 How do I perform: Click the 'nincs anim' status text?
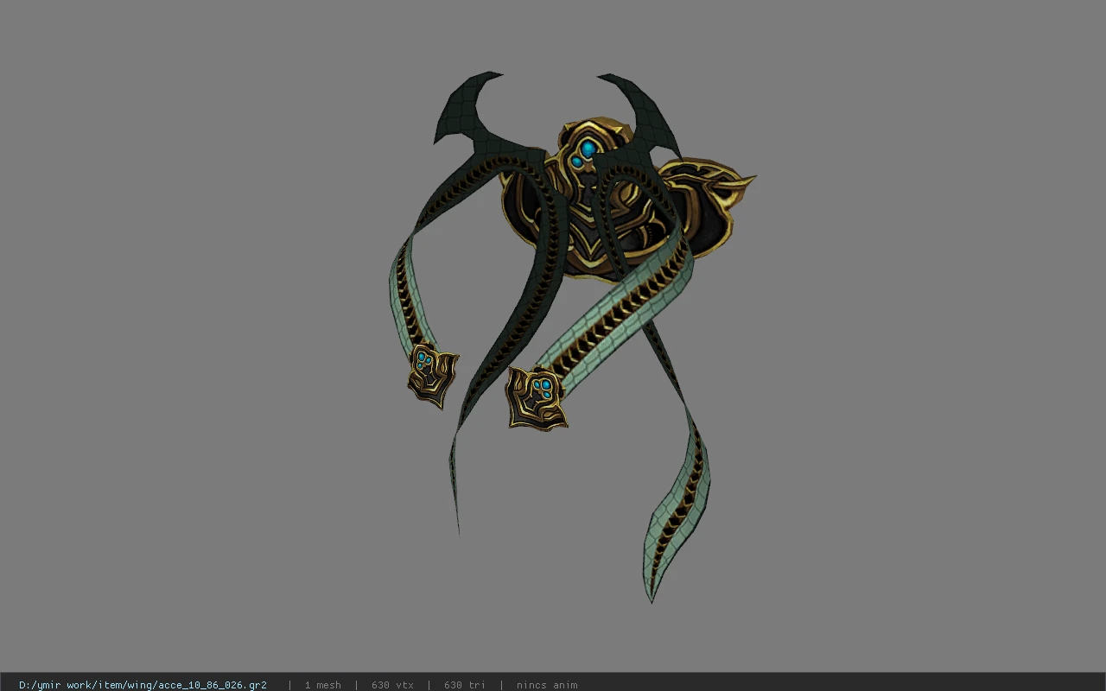[x=547, y=685]
